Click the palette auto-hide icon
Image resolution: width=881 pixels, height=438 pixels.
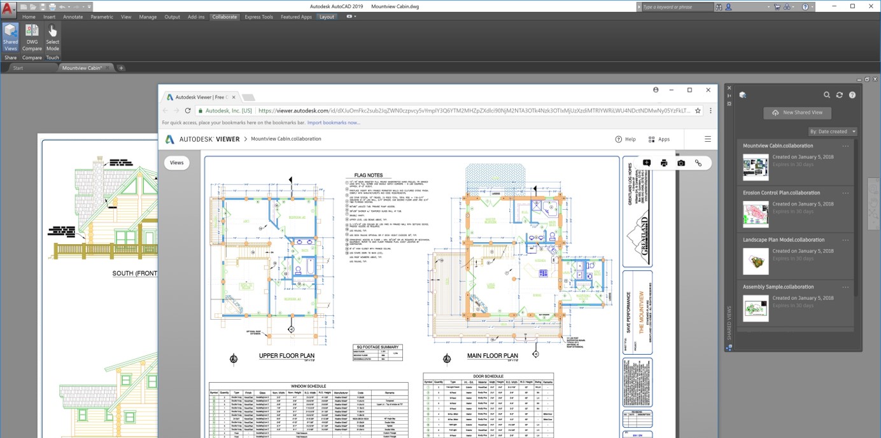tap(729, 96)
